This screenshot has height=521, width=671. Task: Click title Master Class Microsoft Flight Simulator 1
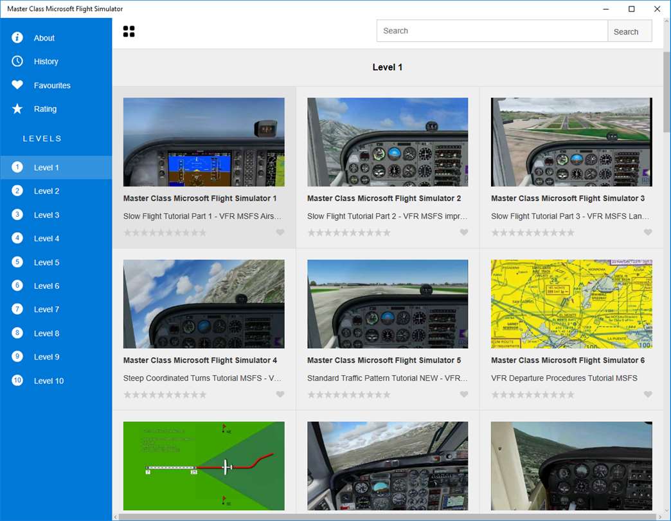tap(200, 198)
